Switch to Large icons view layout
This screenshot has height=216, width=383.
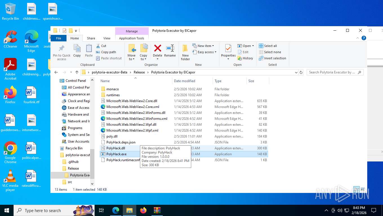tap(363, 190)
